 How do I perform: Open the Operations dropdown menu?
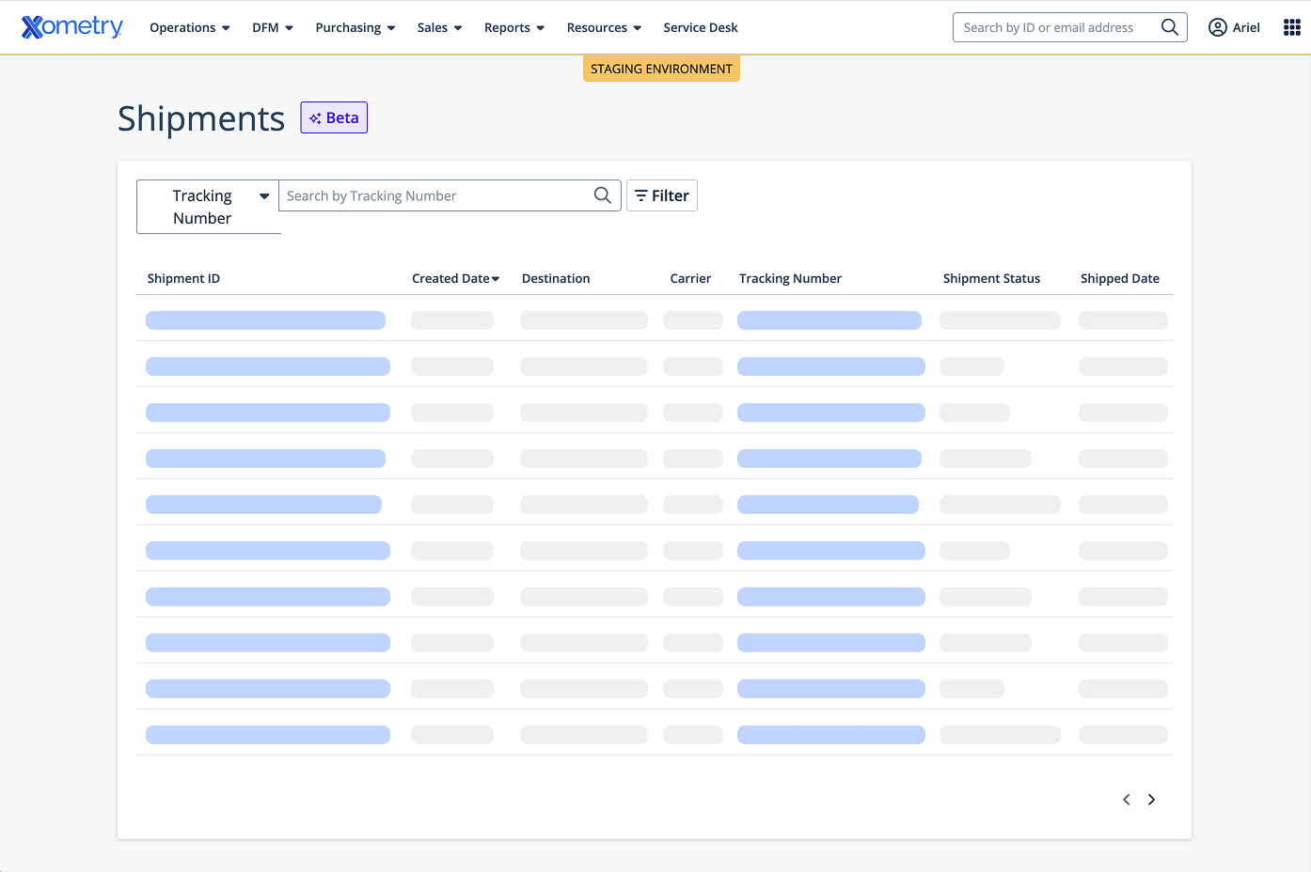click(x=189, y=27)
